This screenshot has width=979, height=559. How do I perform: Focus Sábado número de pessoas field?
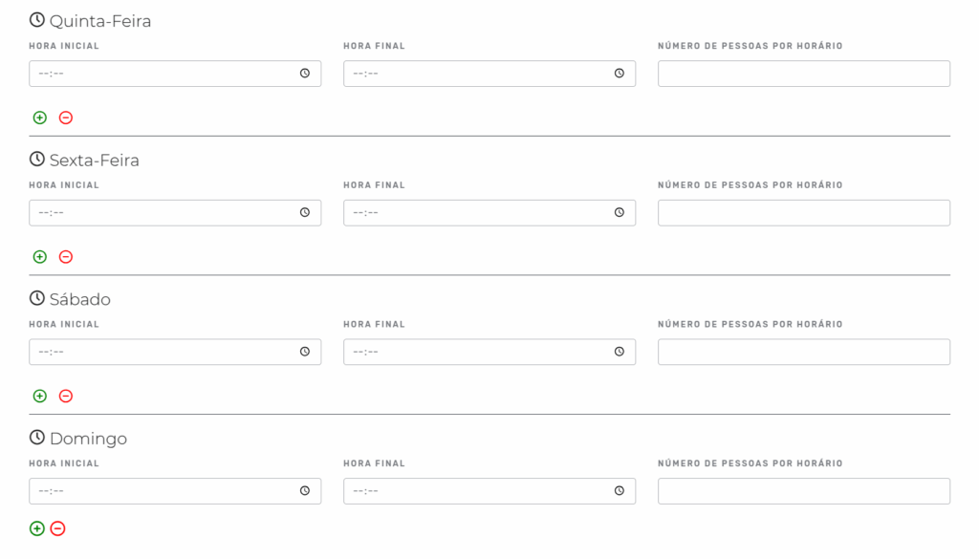803,352
